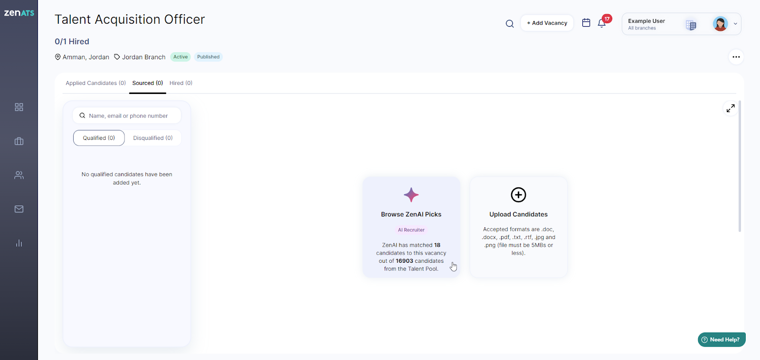
Task: Click the magnifier icon inside search field
Action: tap(83, 116)
